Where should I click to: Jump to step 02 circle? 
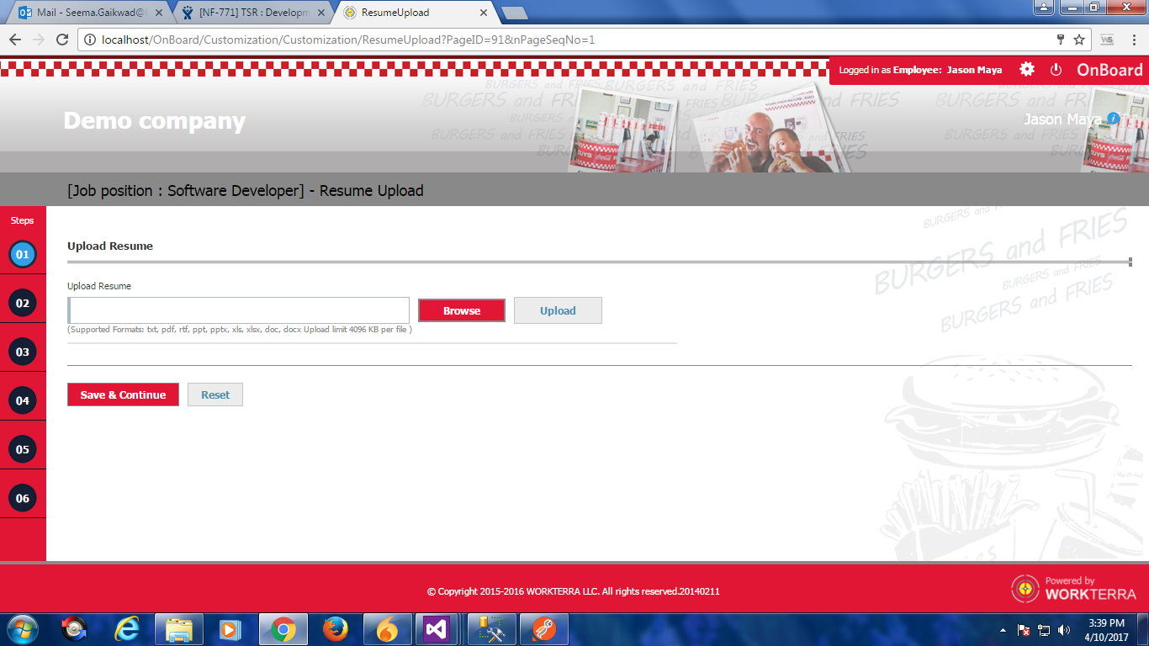click(x=23, y=303)
